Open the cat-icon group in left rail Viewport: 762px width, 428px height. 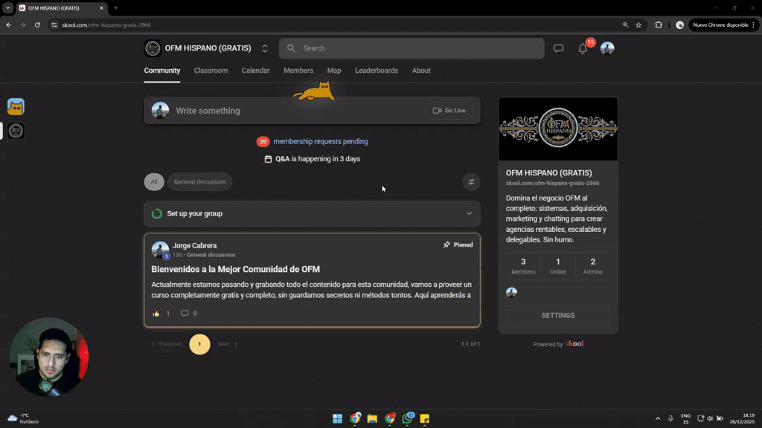tap(16, 107)
